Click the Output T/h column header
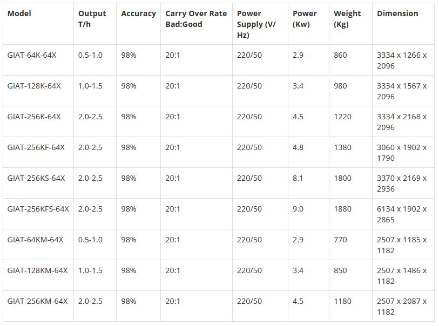 coord(92,19)
